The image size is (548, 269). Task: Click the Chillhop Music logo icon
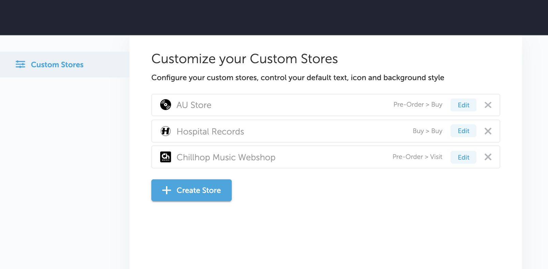pyautogui.click(x=166, y=157)
